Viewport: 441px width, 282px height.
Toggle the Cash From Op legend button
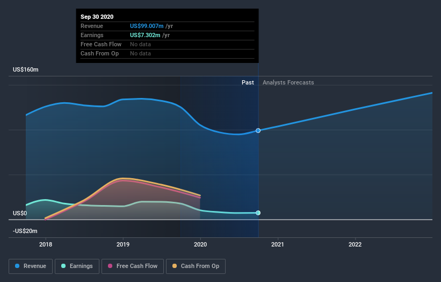pos(196,266)
